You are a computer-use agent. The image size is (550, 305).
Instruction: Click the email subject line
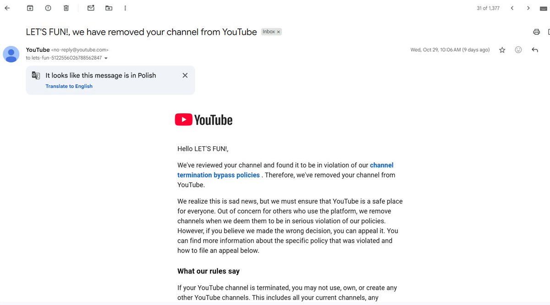141,32
